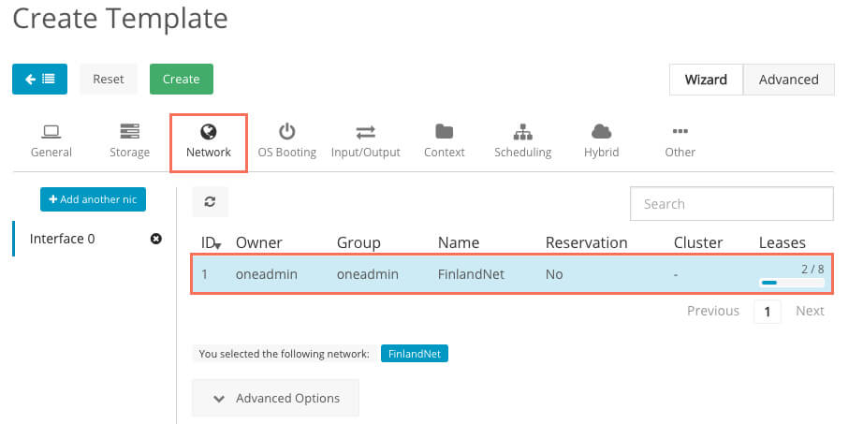Open the Hybrid cloud tab

pyautogui.click(x=601, y=140)
